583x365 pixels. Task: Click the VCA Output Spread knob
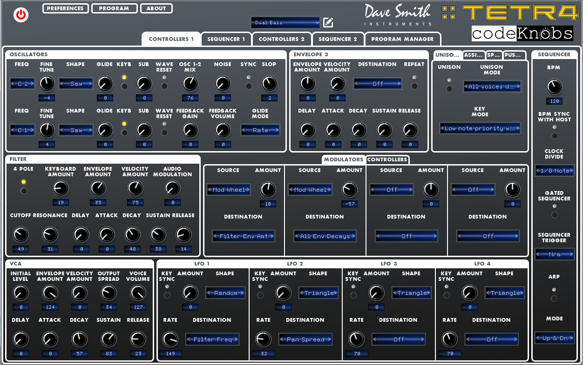[x=108, y=293]
